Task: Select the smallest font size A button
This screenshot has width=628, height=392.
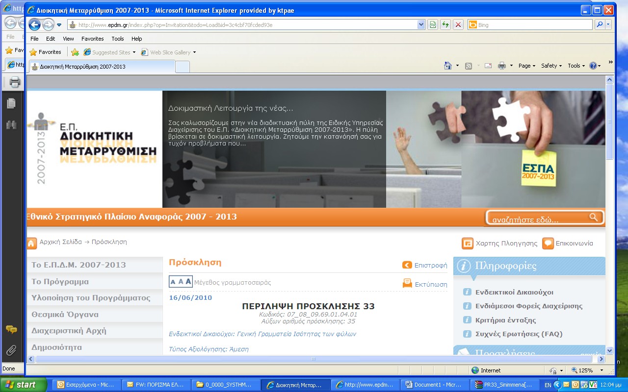Action: (x=173, y=282)
